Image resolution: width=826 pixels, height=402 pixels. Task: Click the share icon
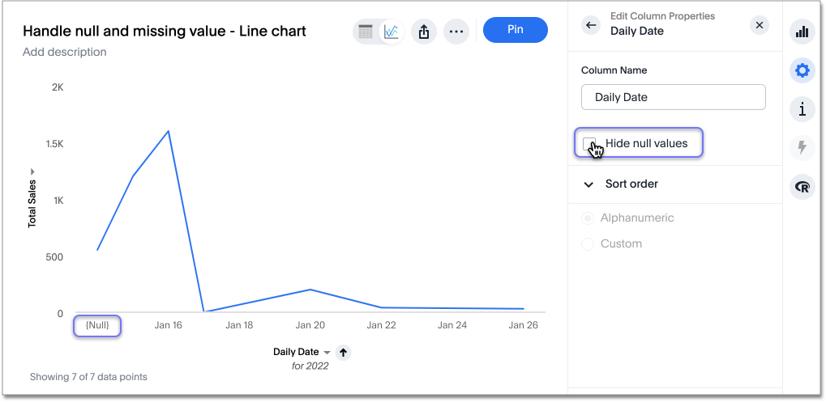pos(423,32)
